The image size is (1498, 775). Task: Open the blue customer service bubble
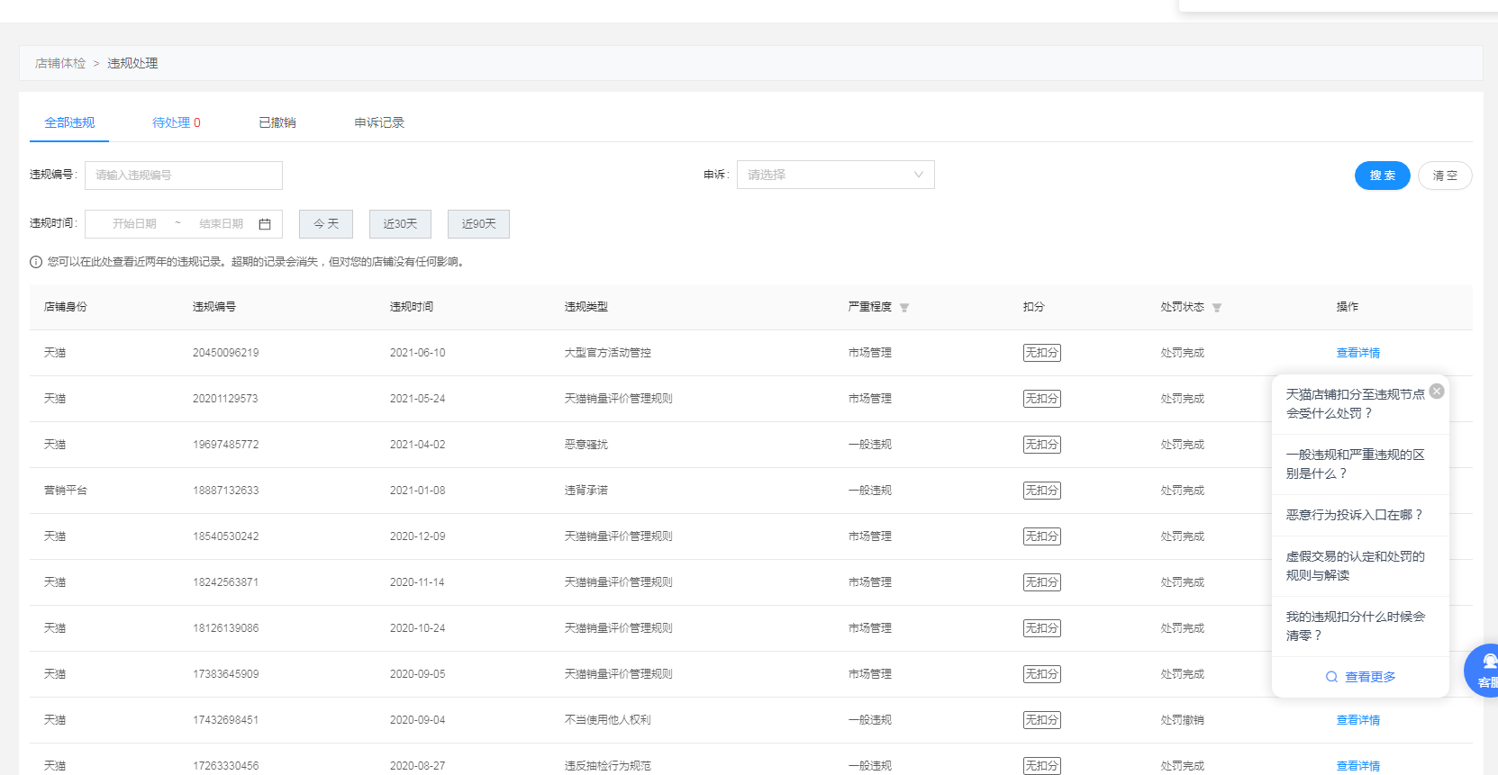point(1482,671)
